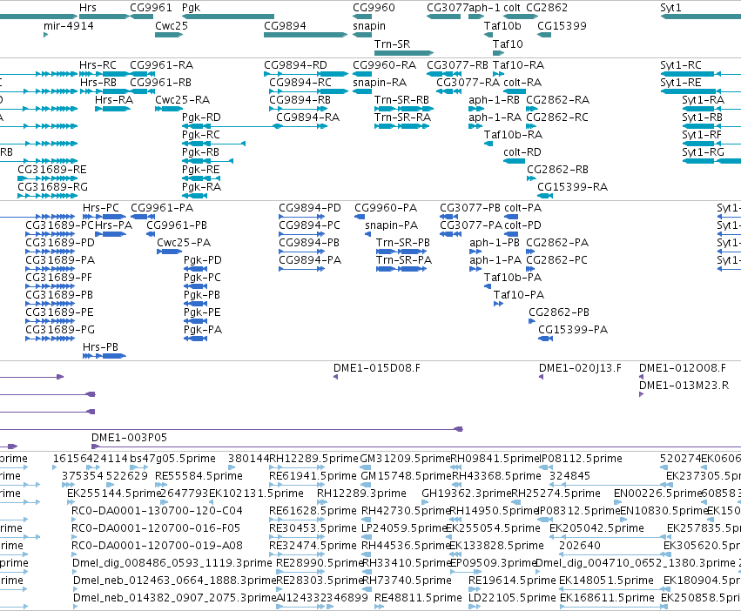Select protein colt-PD
The width and height of the screenshot is (741, 611).
(x=522, y=225)
